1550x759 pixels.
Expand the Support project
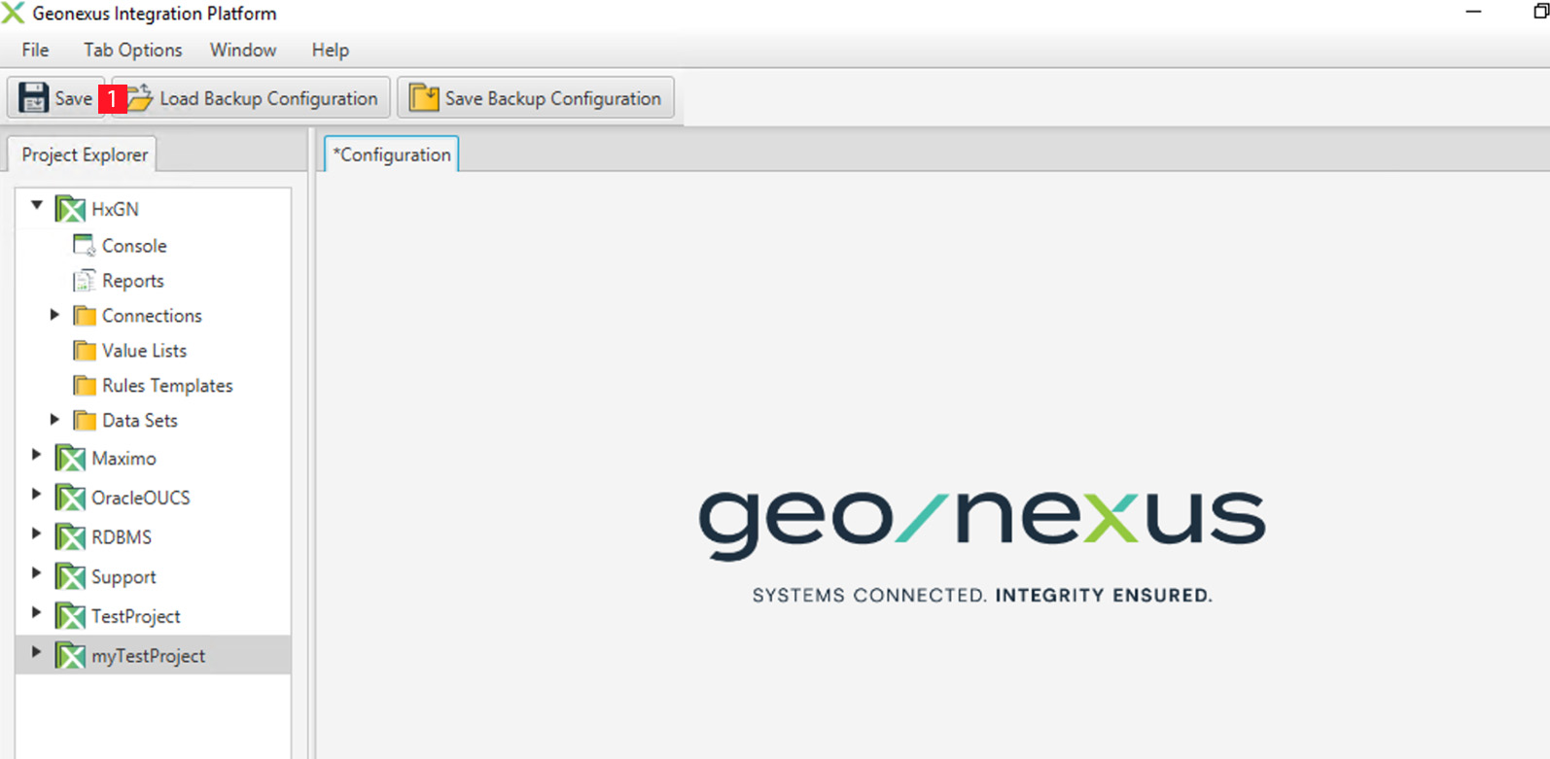tap(36, 573)
